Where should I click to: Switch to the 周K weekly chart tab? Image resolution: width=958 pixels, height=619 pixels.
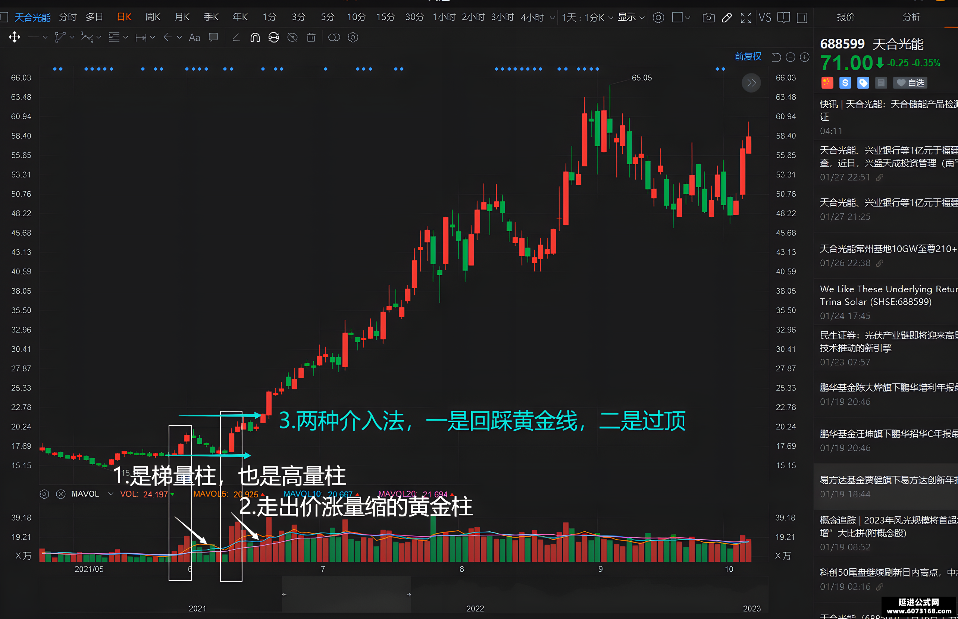click(x=153, y=17)
